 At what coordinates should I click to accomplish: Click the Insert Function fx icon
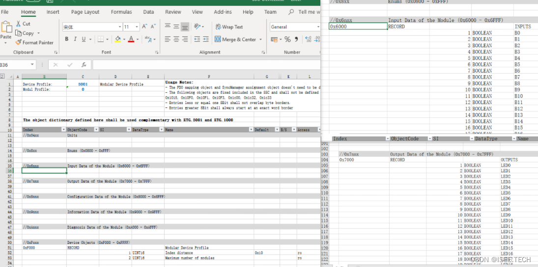tap(84, 65)
